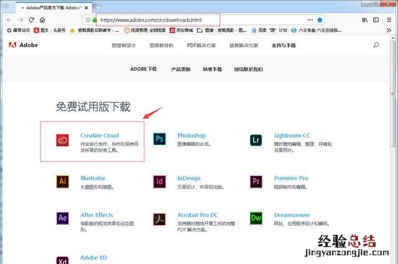Viewport: 398px width, 264px height.
Task: Click the Creative Cloud product icon
Action: (x=62, y=140)
